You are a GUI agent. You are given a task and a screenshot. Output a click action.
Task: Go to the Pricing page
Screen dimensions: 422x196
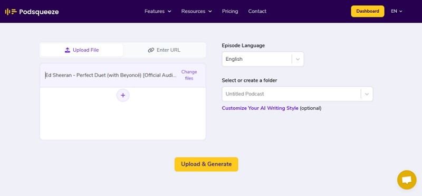230,11
